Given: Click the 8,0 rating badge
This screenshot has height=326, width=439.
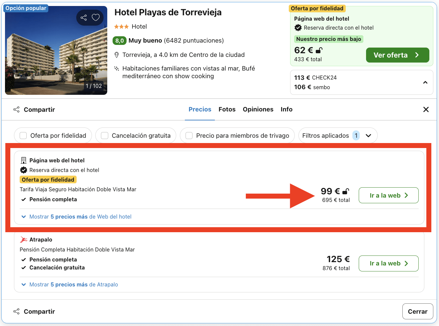Looking at the screenshot, I should click(120, 41).
